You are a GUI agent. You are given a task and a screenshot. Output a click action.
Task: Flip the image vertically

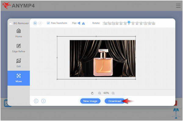(x=79, y=23)
